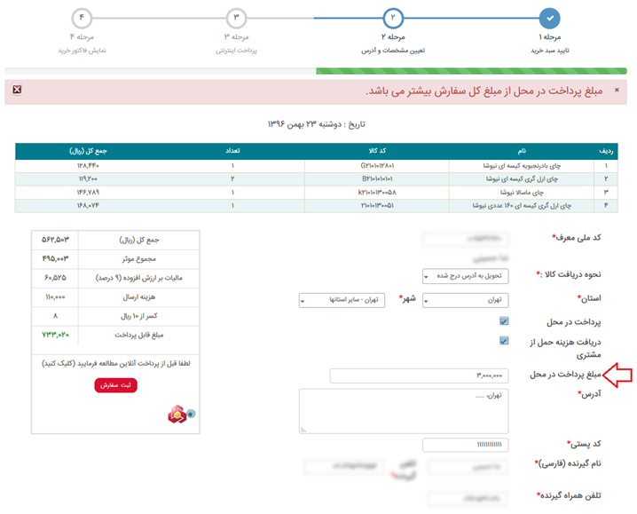Viewport: 637px width, 514px height.
Task: Dismiss alert using small × mark
Action: coord(617,90)
